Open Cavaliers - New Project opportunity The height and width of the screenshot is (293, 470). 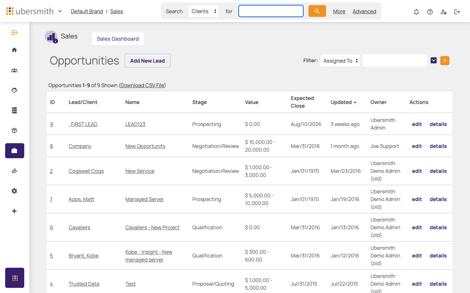152,227
